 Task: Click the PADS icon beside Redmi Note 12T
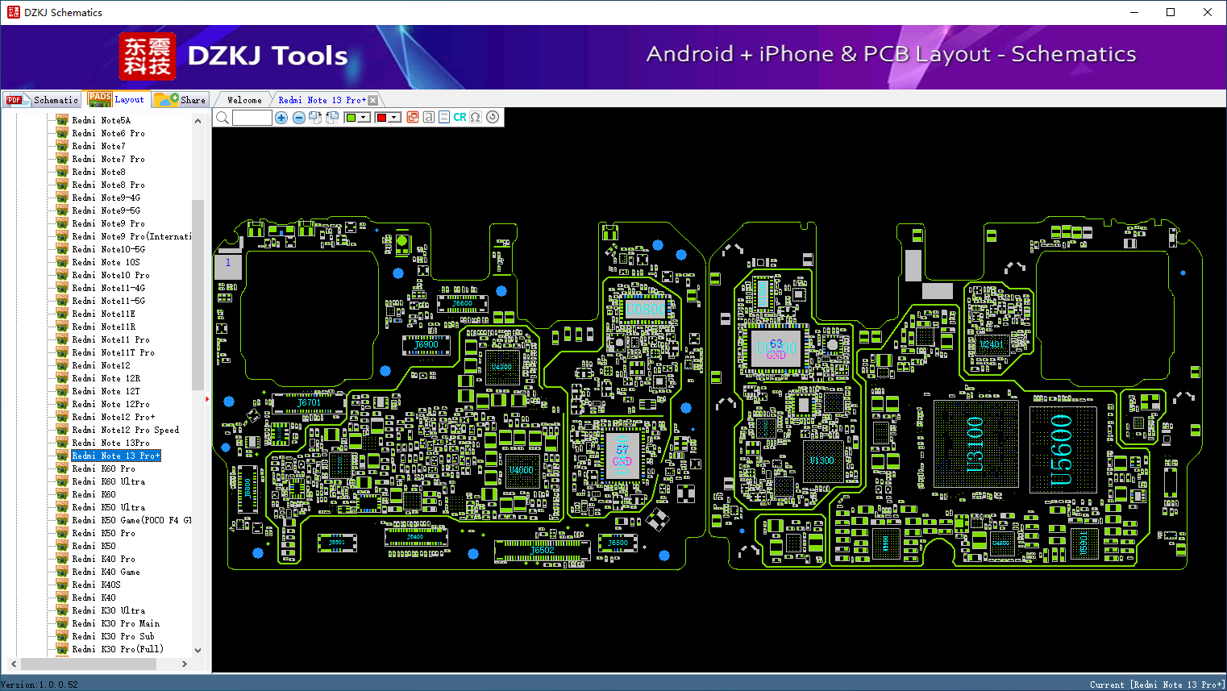[x=62, y=391]
